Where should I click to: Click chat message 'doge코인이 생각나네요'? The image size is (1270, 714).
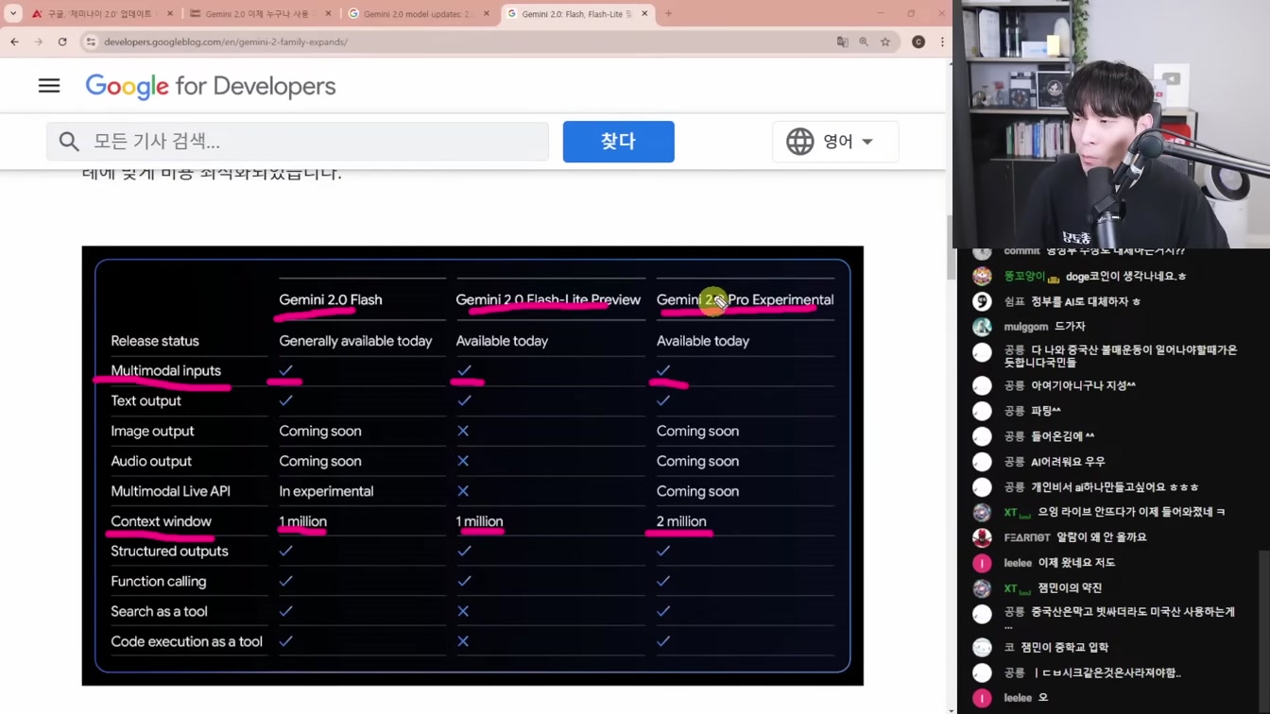pos(1125,277)
